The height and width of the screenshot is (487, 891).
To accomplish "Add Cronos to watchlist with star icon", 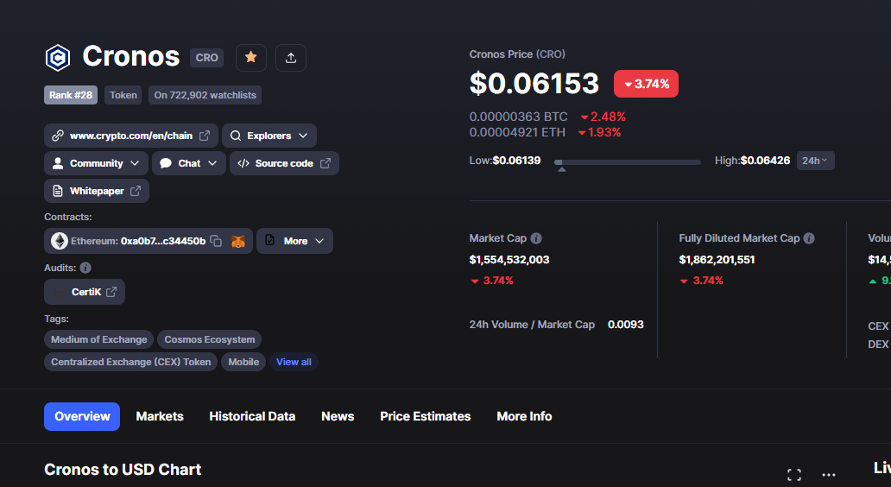I will coord(250,57).
